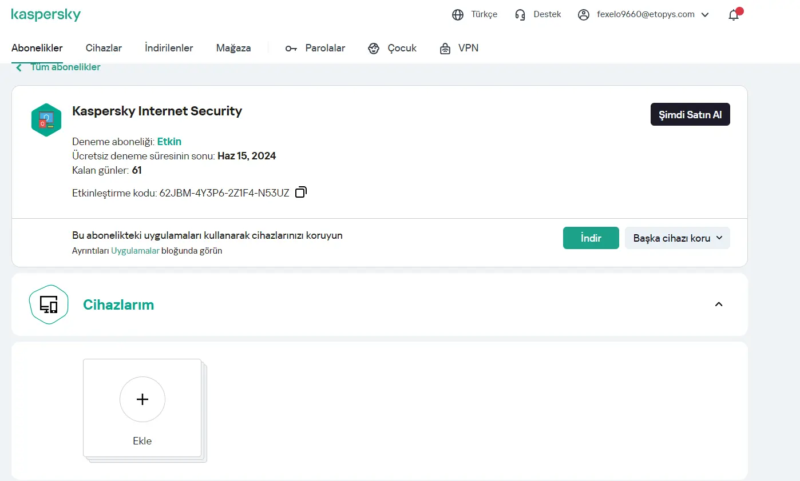The image size is (800, 481).
Task: Switch to the Abonelikler tab
Action: point(37,48)
